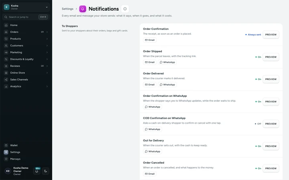The image size is (289, 180).
Task: Preview the Order Confirmation notification
Action: tap(271, 34)
